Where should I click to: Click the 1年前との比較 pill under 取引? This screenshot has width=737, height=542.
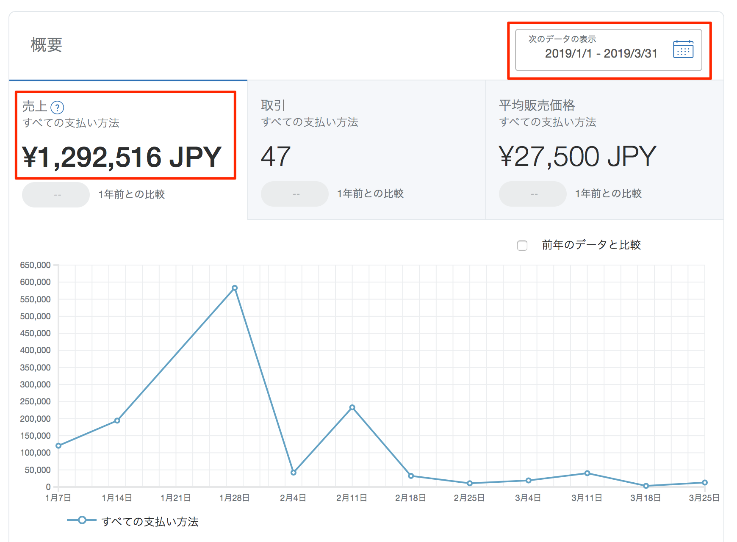295,194
